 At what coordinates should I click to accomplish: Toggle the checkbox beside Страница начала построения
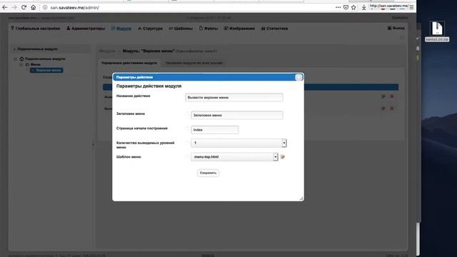point(187,128)
